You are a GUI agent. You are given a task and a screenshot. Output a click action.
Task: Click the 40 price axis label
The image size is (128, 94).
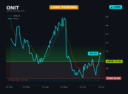pos(107,51)
